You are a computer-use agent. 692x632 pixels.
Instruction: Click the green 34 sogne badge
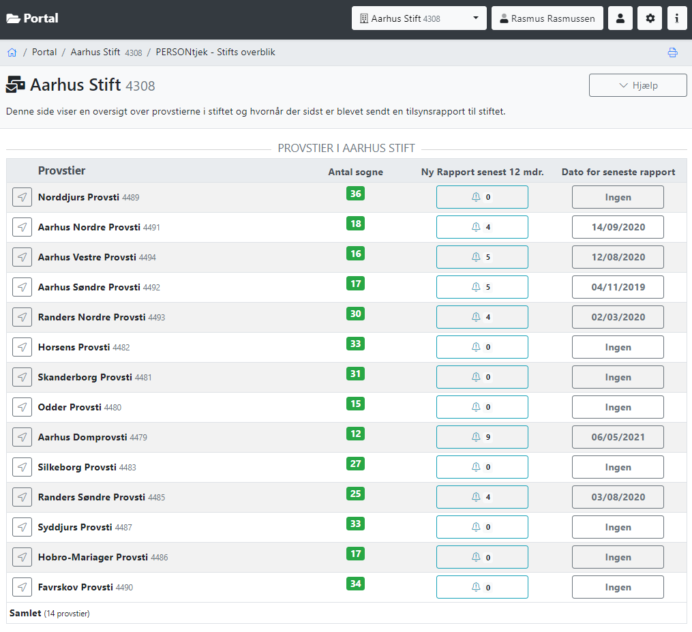(x=356, y=584)
